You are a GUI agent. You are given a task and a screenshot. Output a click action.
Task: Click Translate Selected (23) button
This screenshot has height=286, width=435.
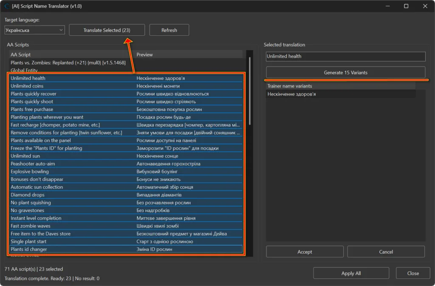(107, 30)
